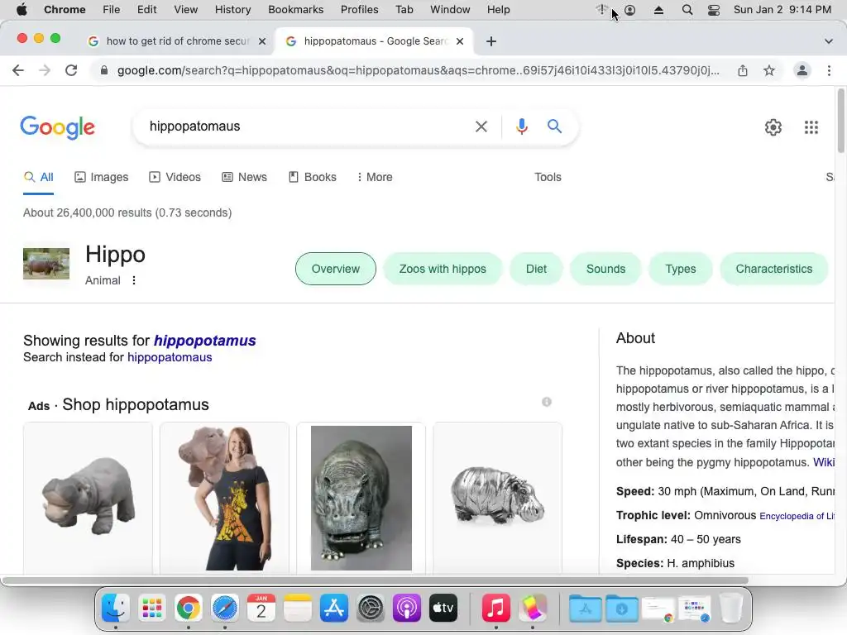The image size is (847, 635).
Task: Switch to News results
Action: (x=244, y=177)
